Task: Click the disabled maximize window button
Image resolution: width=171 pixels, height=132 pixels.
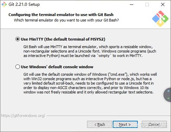Action: 147,4
